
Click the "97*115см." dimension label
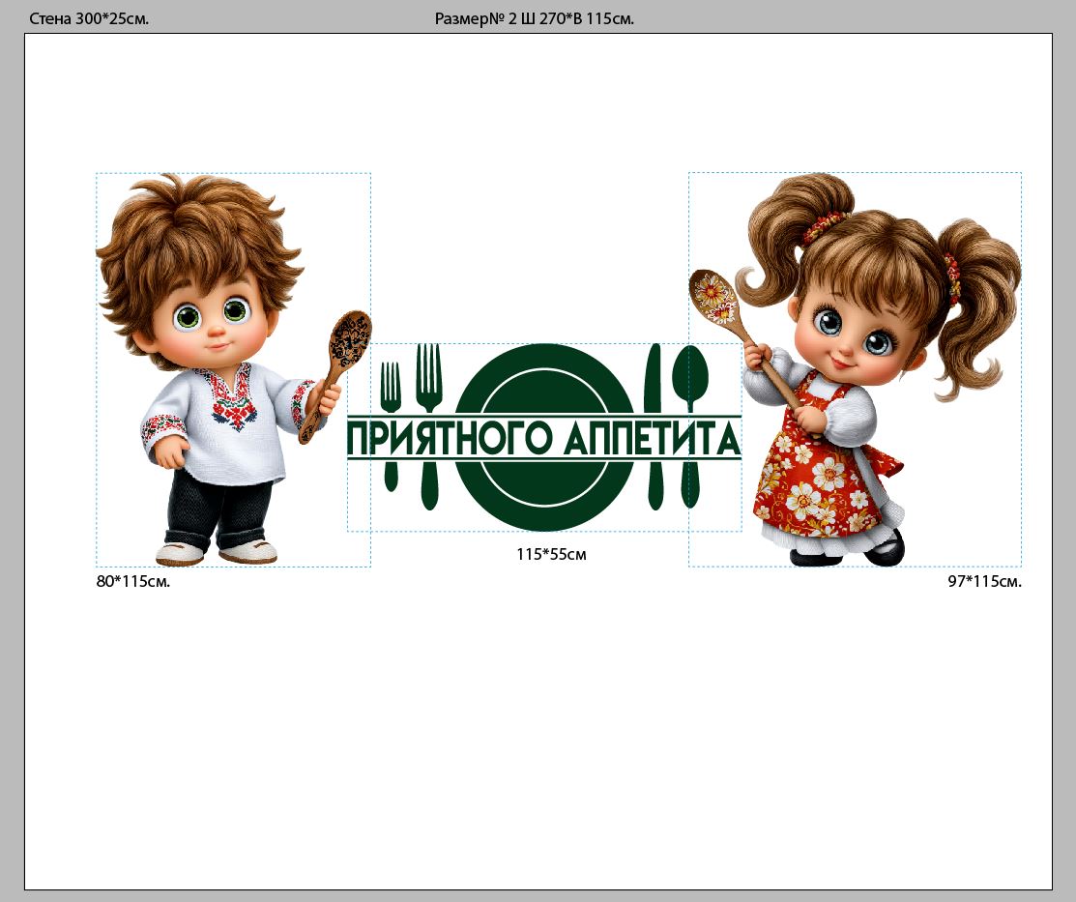pyautogui.click(x=984, y=582)
